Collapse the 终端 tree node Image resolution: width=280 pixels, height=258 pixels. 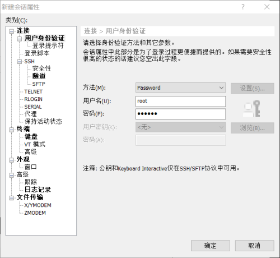pyautogui.click(x=12, y=130)
